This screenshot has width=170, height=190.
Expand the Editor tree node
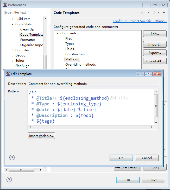[12, 61]
